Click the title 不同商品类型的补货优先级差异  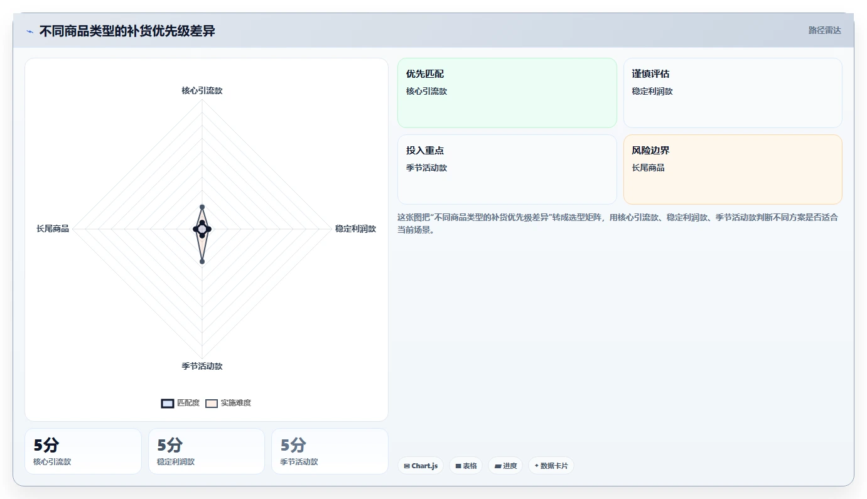tap(127, 31)
